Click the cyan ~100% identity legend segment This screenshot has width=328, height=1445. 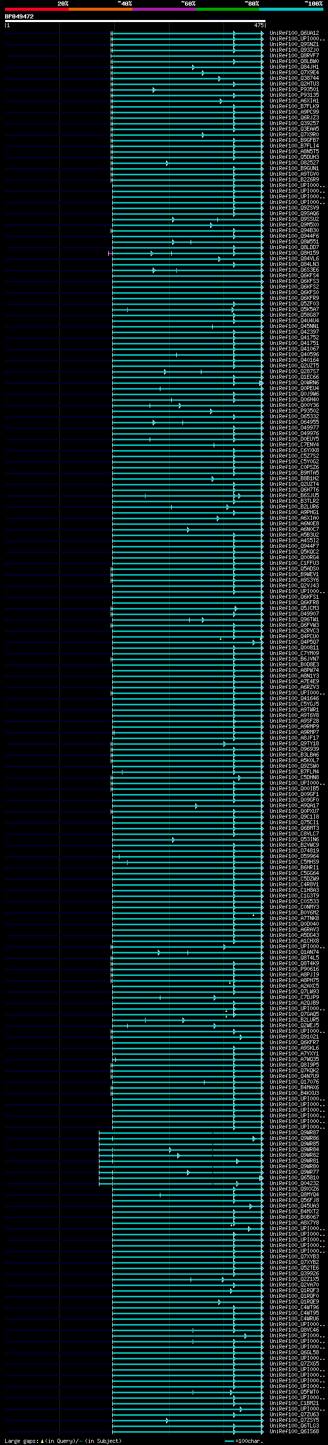click(291, 9)
